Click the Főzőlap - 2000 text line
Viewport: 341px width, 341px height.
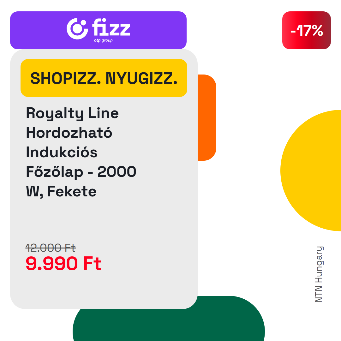pos(81,171)
